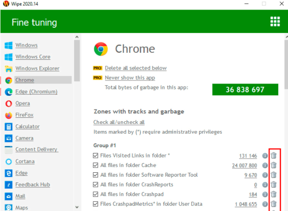Open the 184 bytes link
This screenshot has width=288, height=211.
(253, 194)
